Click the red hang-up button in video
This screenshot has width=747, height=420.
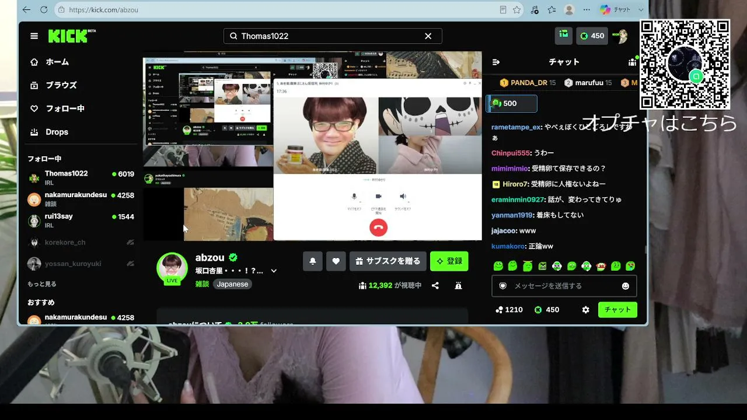click(378, 228)
